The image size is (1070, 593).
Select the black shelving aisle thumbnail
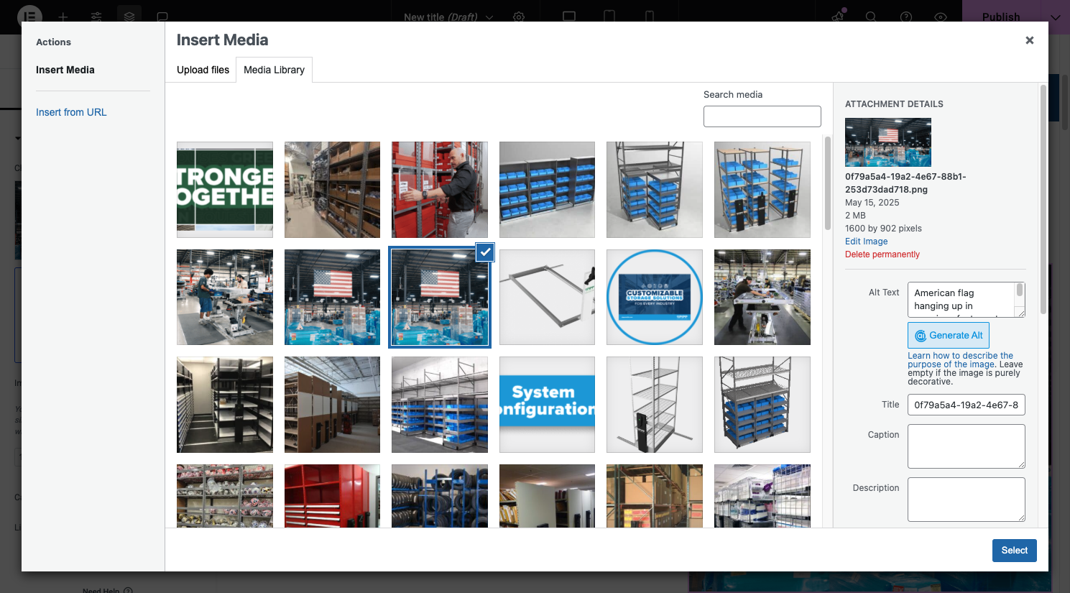(225, 405)
